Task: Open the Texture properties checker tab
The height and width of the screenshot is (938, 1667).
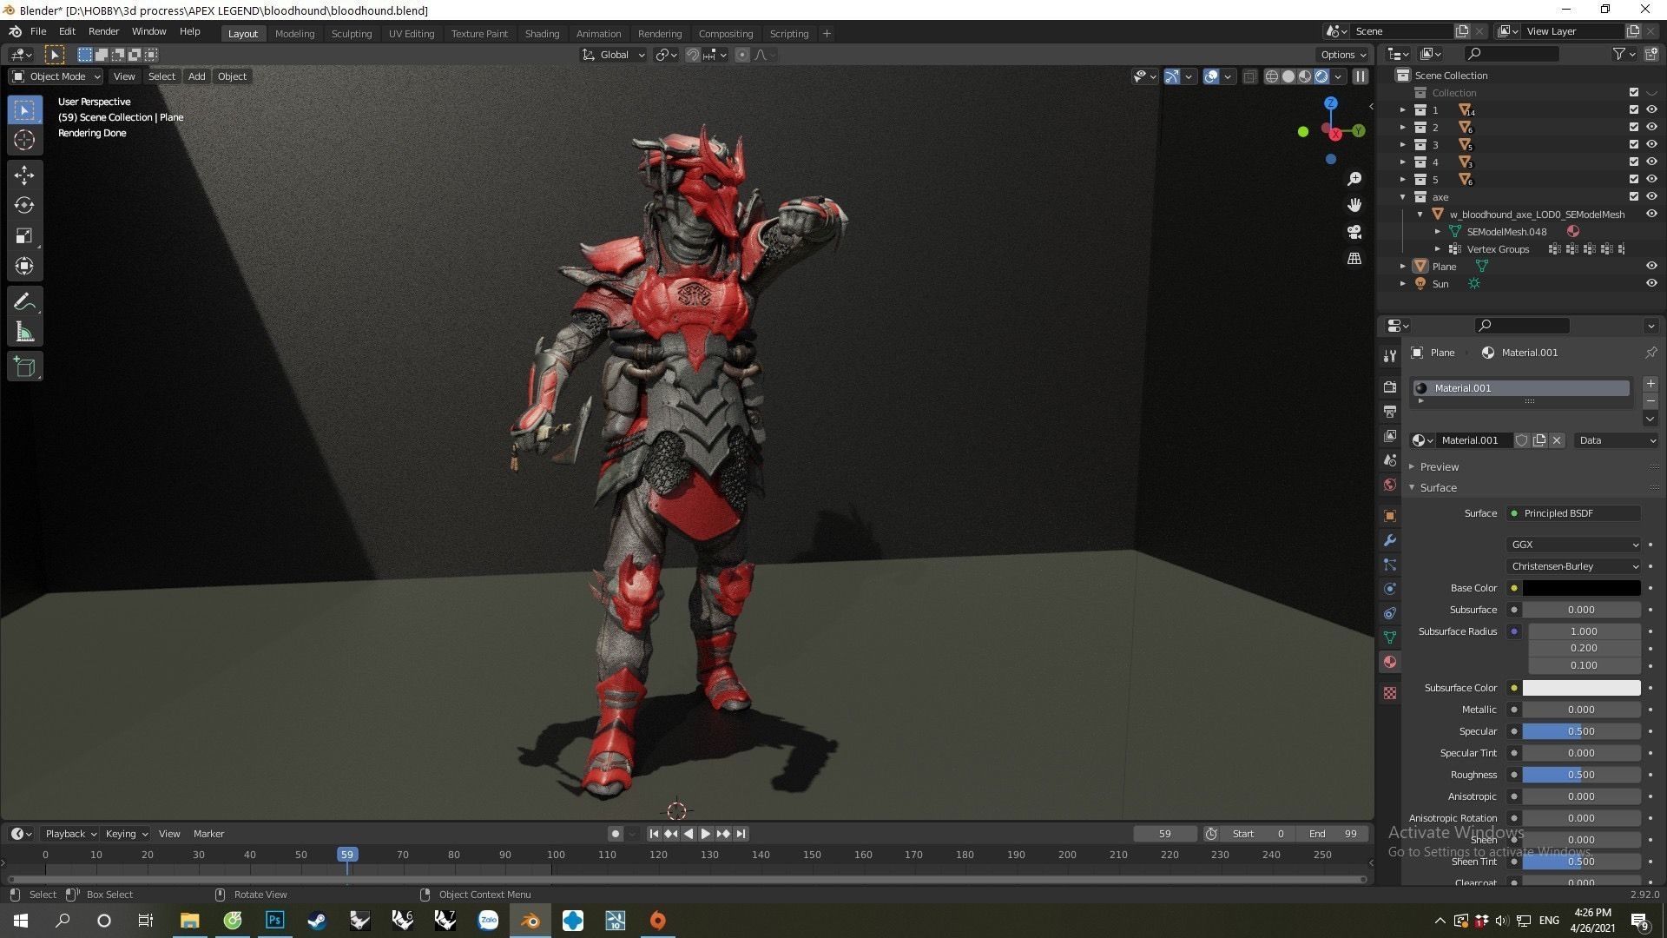Action: click(1390, 693)
